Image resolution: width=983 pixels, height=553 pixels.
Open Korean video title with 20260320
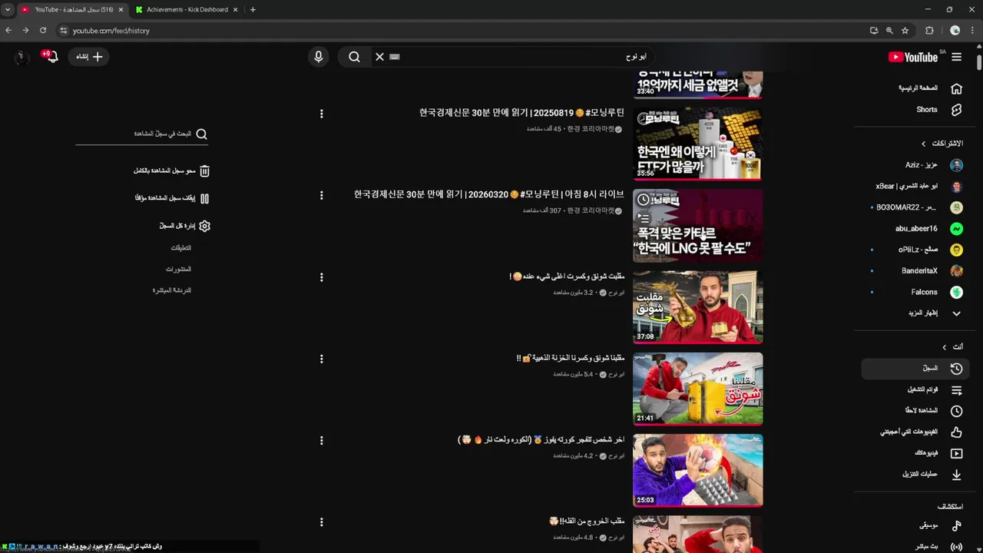tap(489, 194)
